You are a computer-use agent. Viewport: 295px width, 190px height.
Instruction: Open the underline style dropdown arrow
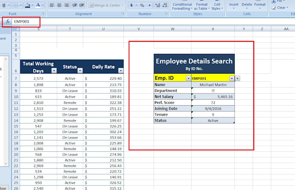click(x=9, y=5)
